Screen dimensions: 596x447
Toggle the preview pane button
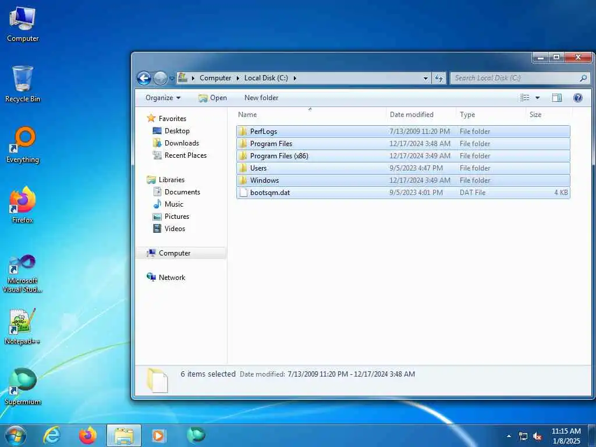[557, 98]
